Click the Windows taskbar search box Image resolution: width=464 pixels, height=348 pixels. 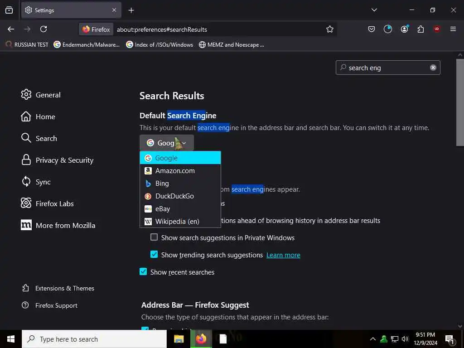click(94, 339)
